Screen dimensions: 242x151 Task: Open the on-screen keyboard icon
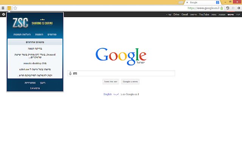click(x=75, y=74)
